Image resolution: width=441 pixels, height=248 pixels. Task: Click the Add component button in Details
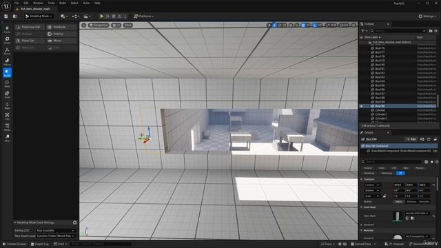coord(411,139)
